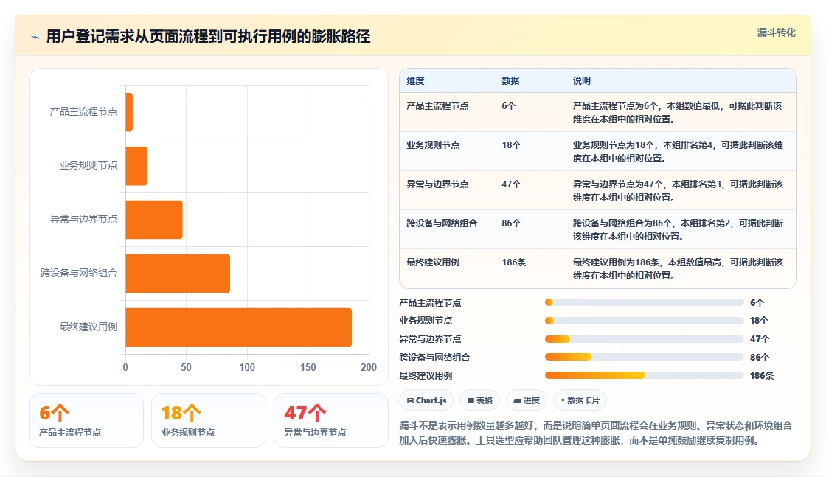Click the 最终建议用例 label in the progress list
The width and height of the screenshot is (826, 477).
(x=426, y=376)
